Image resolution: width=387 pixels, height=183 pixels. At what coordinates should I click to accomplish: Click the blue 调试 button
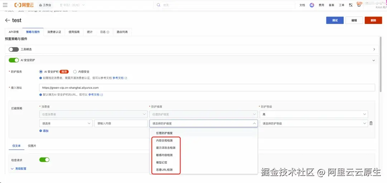335,20
